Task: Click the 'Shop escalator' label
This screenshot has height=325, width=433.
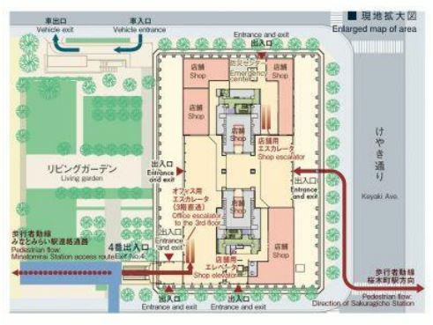Action: (x=281, y=157)
